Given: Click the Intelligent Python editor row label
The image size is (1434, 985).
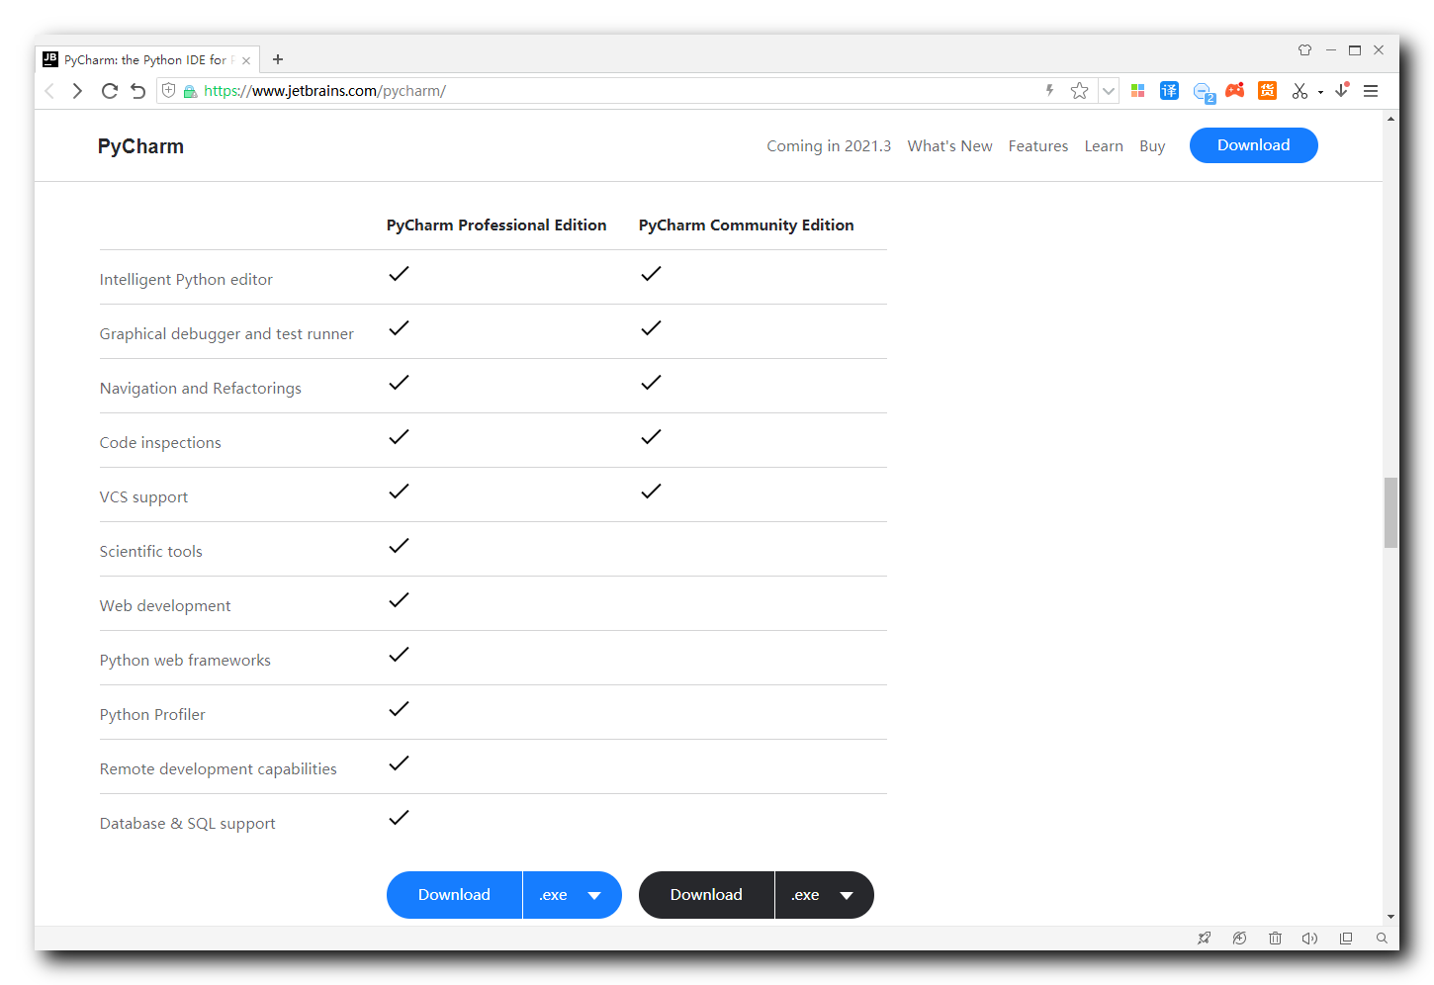Looking at the screenshot, I should point(186,280).
